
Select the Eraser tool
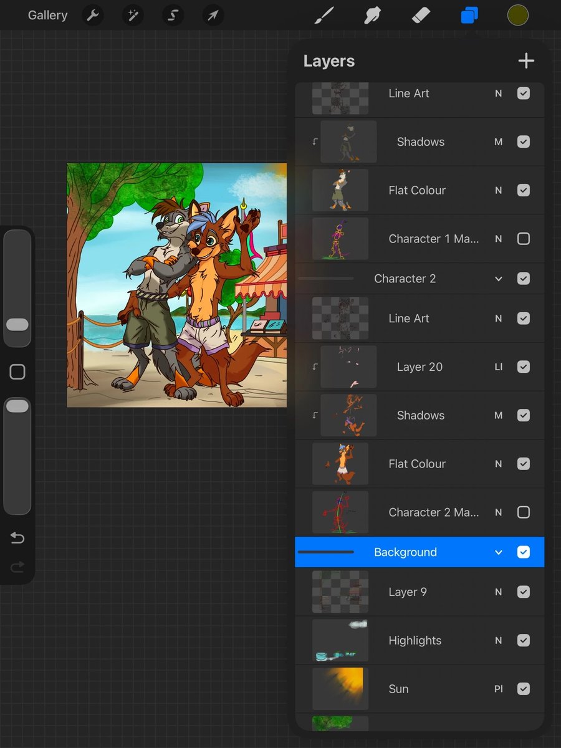pyautogui.click(x=421, y=16)
